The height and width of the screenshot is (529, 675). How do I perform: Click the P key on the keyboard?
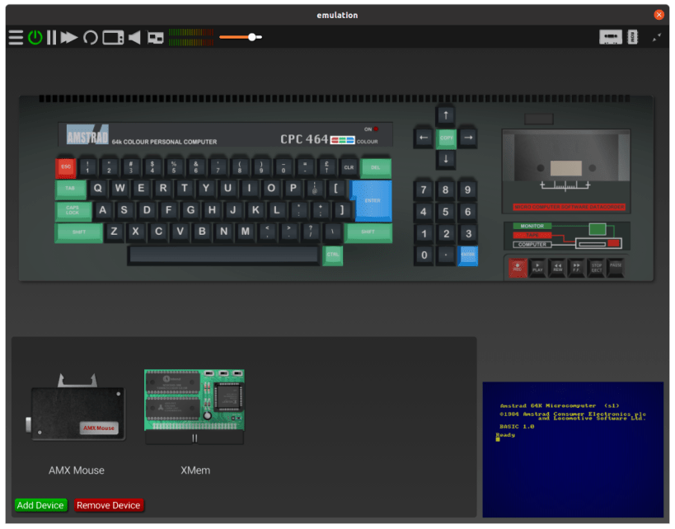pyautogui.click(x=293, y=189)
